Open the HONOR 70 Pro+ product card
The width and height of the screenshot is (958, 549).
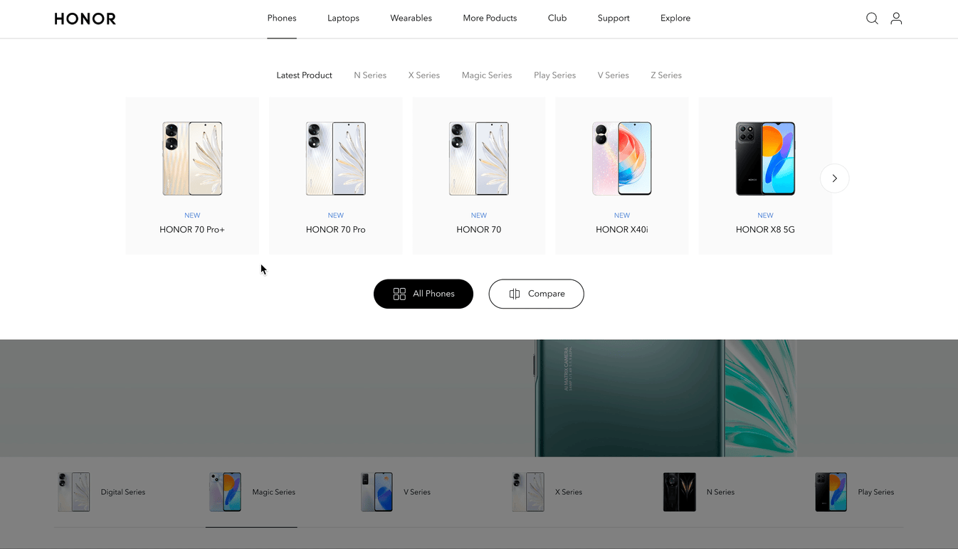tap(192, 176)
